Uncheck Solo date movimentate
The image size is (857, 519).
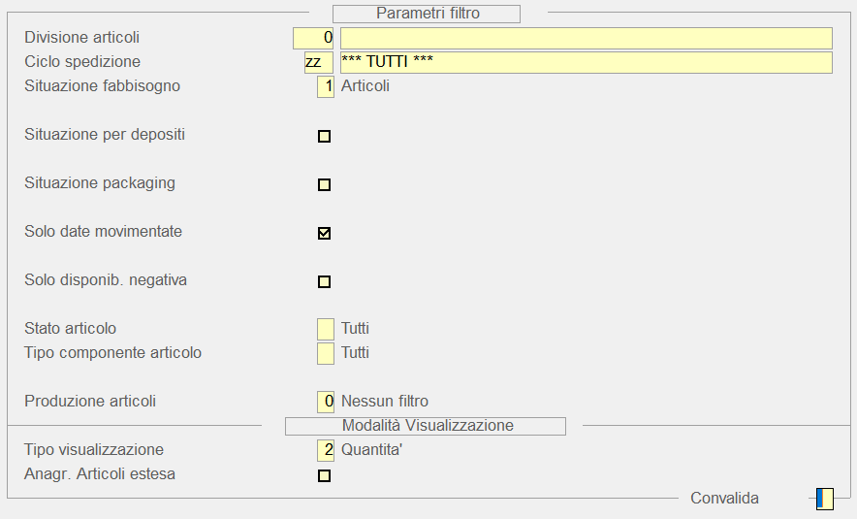point(325,233)
